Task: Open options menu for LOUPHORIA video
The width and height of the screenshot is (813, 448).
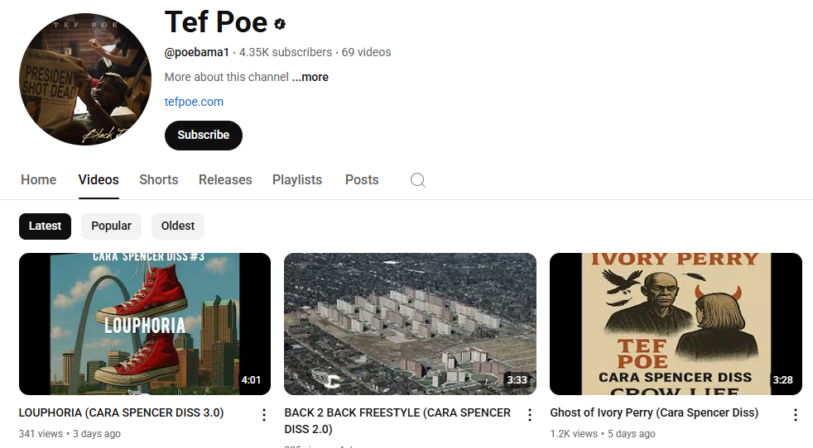Action: pos(264,415)
